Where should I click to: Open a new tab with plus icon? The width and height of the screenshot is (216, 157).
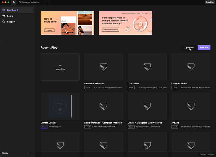point(47,2)
